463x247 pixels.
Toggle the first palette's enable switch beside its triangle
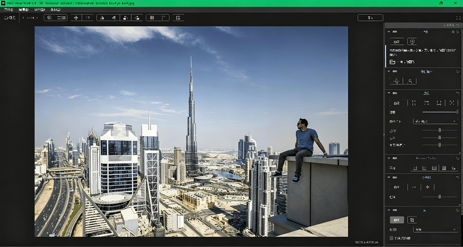click(395, 32)
